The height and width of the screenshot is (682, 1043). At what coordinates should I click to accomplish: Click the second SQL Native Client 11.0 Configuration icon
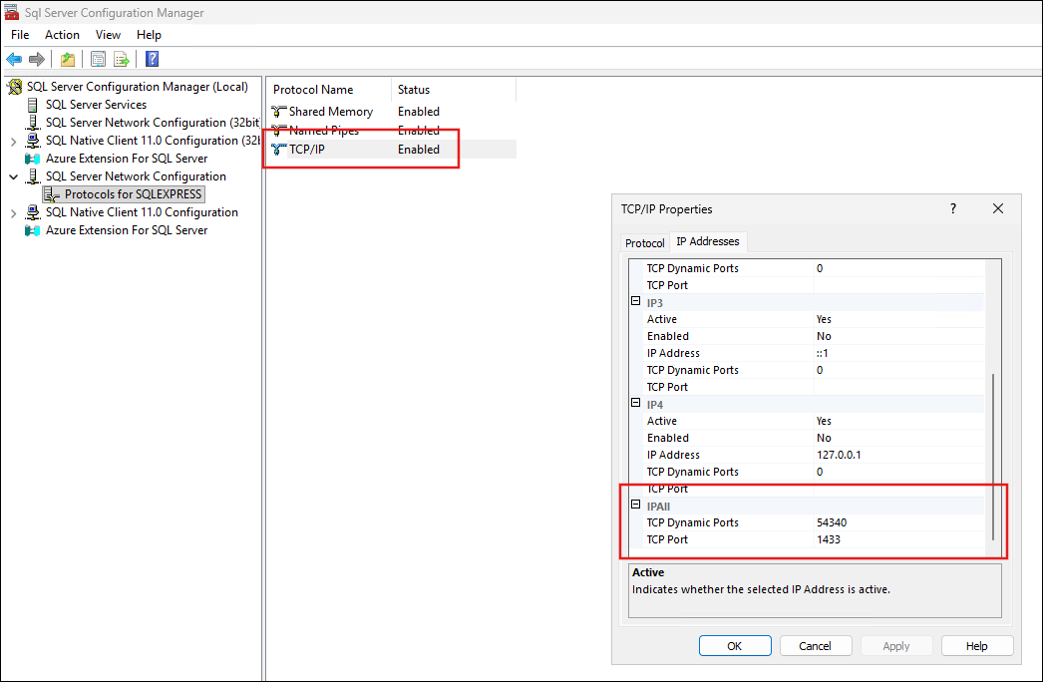(33, 212)
